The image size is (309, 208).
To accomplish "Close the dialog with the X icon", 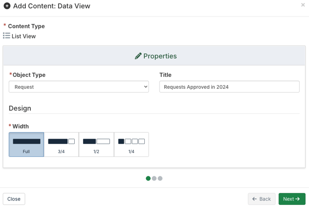I will click(x=303, y=5).
